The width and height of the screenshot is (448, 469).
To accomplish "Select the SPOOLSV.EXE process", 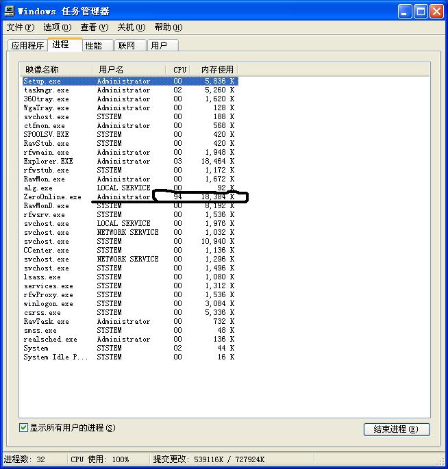I will click(130, 135).
